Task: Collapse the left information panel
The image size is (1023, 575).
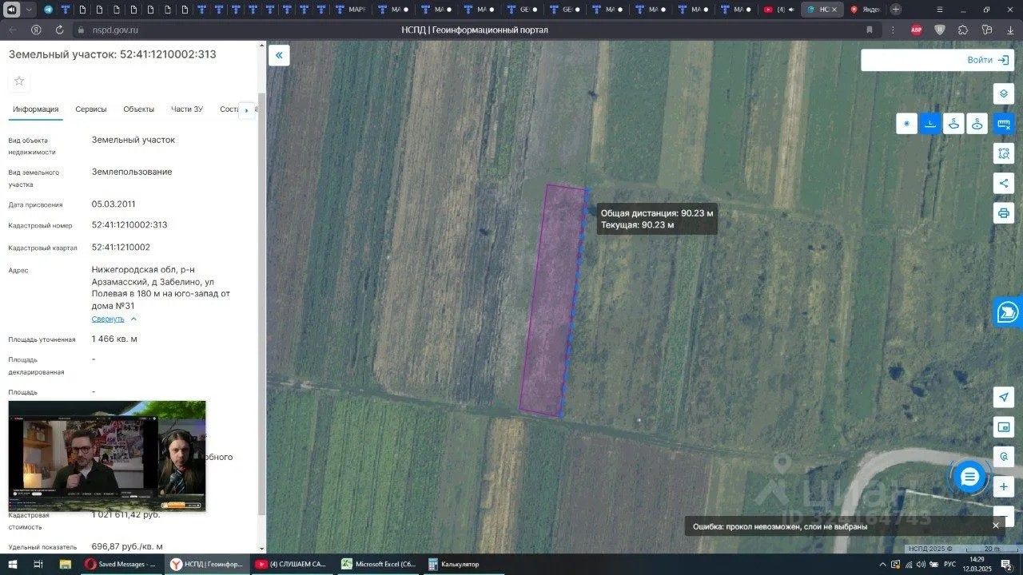Action: click(279, 55)
